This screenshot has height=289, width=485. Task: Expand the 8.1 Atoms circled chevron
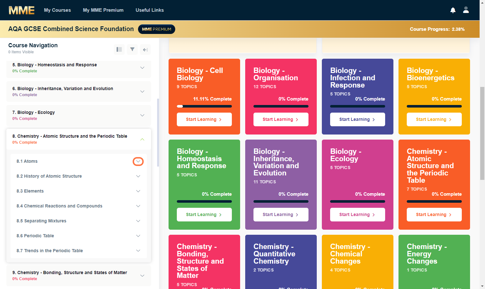pos(138,161)
